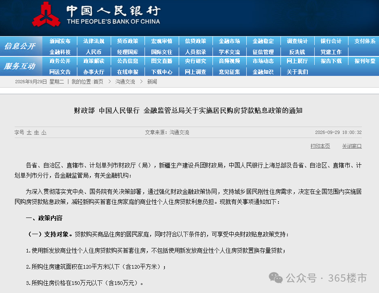Open the 网上调查 menu item

pyautogui.click(x=195, y=72)
